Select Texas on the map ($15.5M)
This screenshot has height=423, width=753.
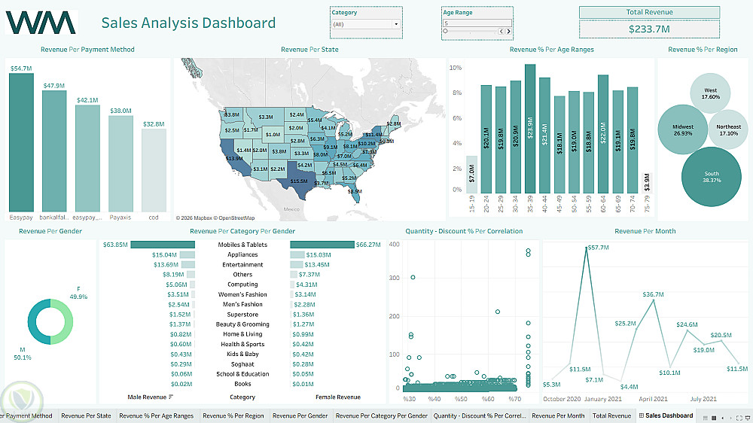300,182
